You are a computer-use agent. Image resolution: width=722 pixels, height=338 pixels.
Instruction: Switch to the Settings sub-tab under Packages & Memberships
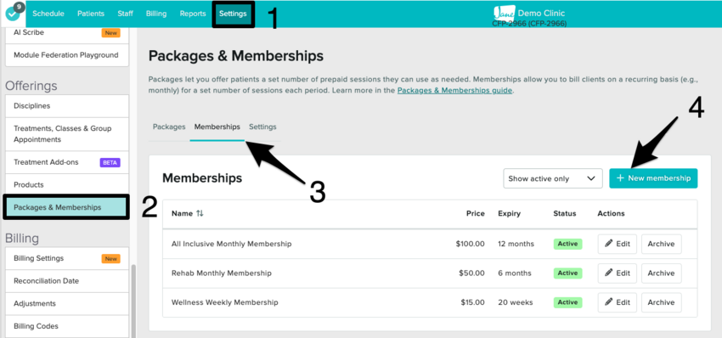coord(262,127)
